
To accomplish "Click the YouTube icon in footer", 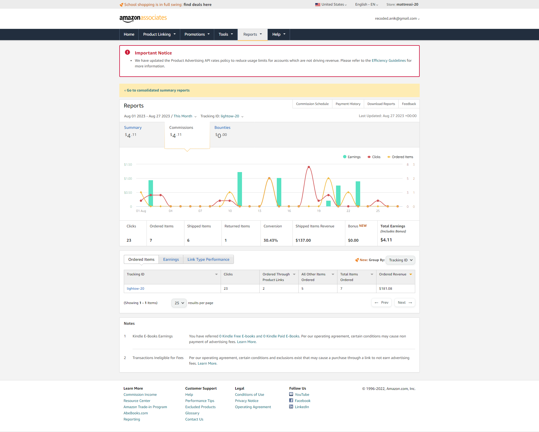I will (x=291, y=394).
